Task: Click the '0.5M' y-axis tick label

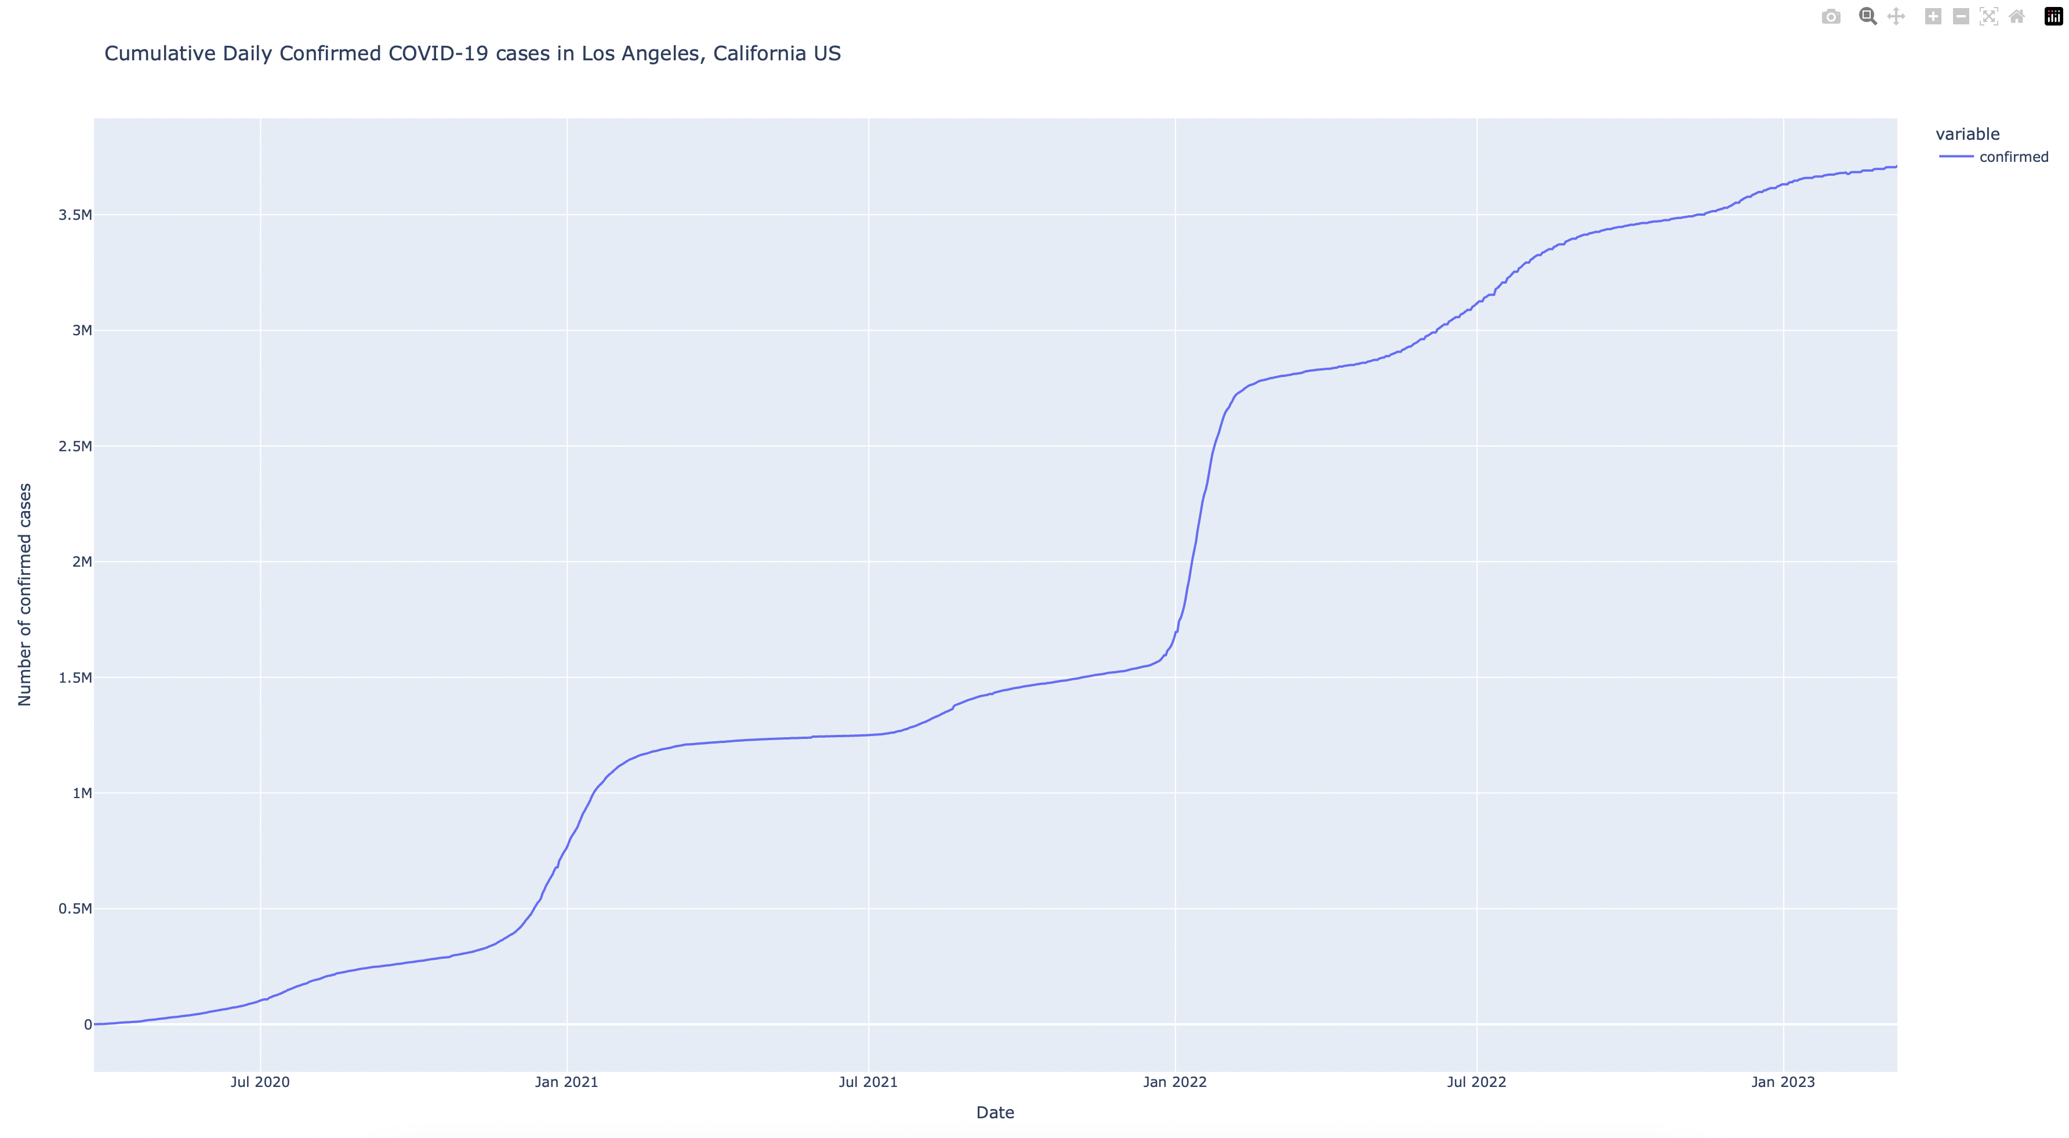Action: click(x=75, y=908)
